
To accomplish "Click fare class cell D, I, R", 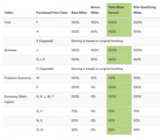I will pyautogui.click(x=41, y=59).
